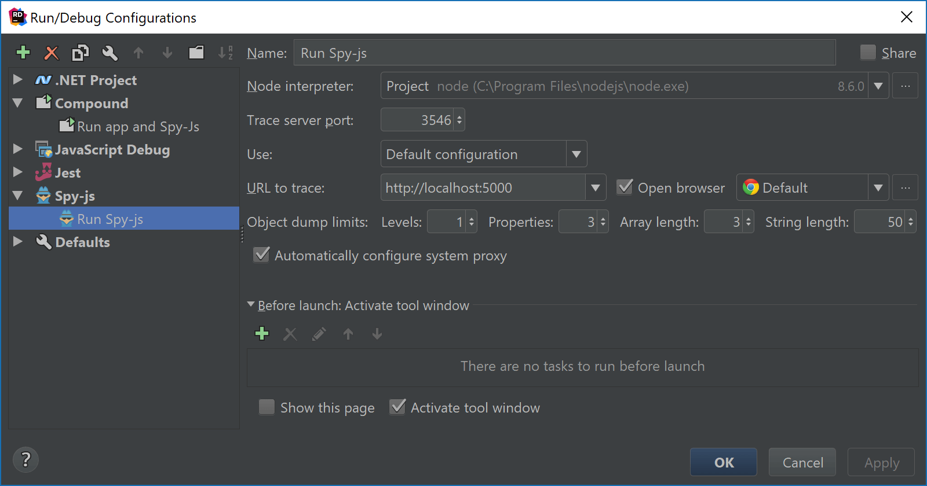Open the URL to trace dropdown
The height and width of the screenshot is (486, 927).
tap(595, 187)
